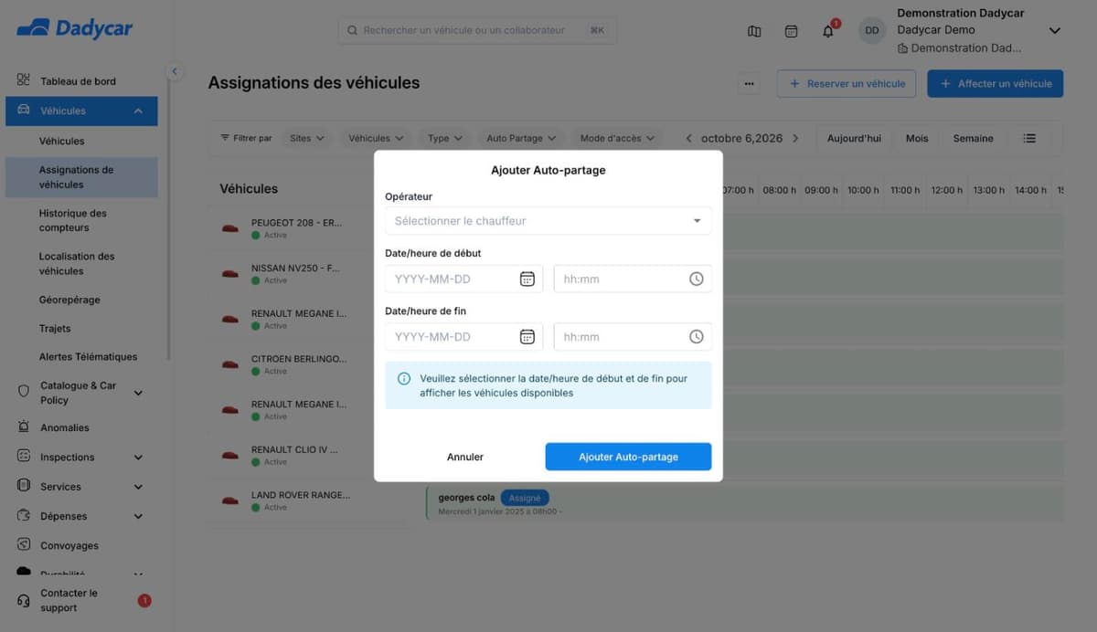Switch to Mois view
1097x632 pixels.
tap(917, 139)
